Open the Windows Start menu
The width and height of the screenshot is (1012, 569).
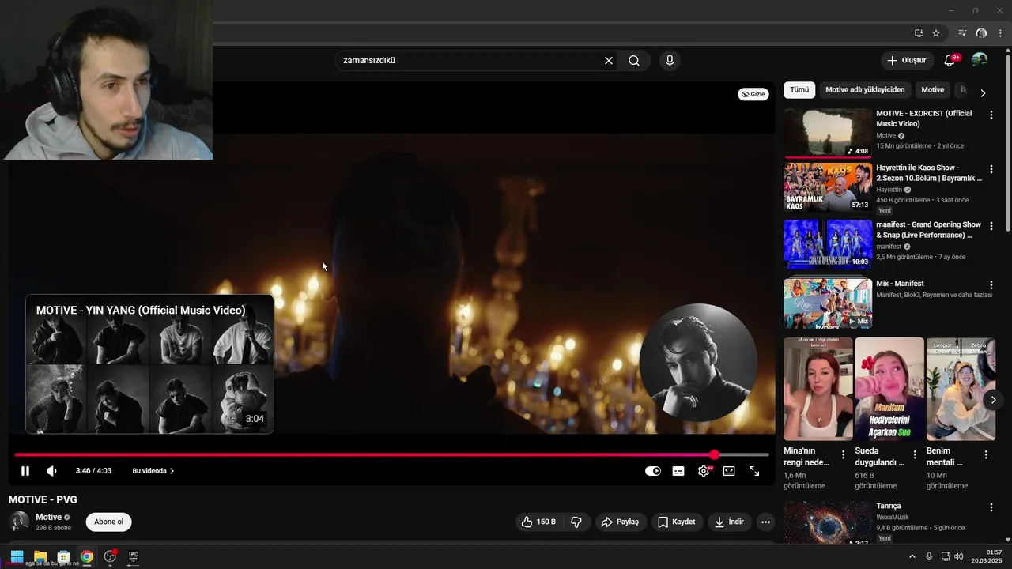pos(17,556)
